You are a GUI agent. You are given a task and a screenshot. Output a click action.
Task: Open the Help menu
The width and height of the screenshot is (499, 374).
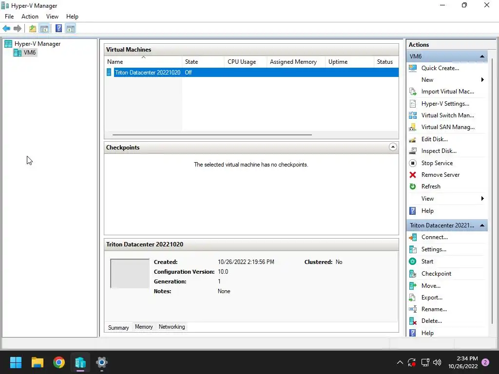click(x=72, y=17)
